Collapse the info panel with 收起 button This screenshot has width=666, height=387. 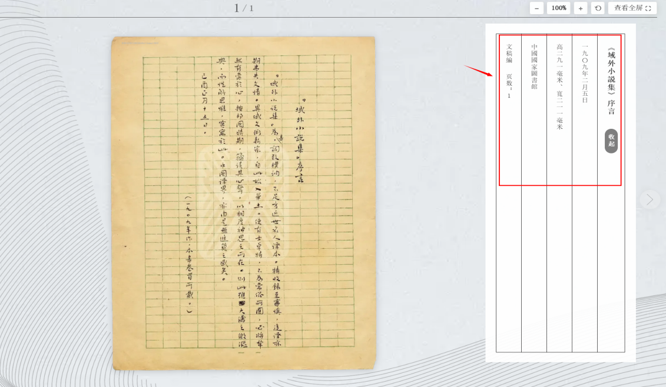pos(611,141)
